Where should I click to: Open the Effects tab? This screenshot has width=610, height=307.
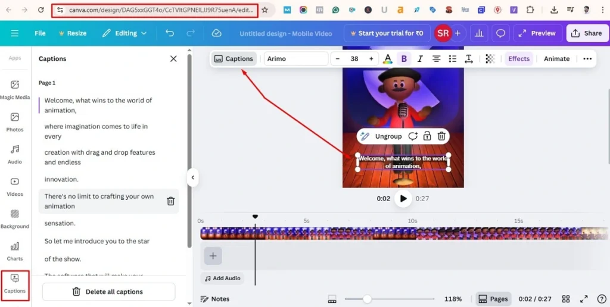click(519, 59)
